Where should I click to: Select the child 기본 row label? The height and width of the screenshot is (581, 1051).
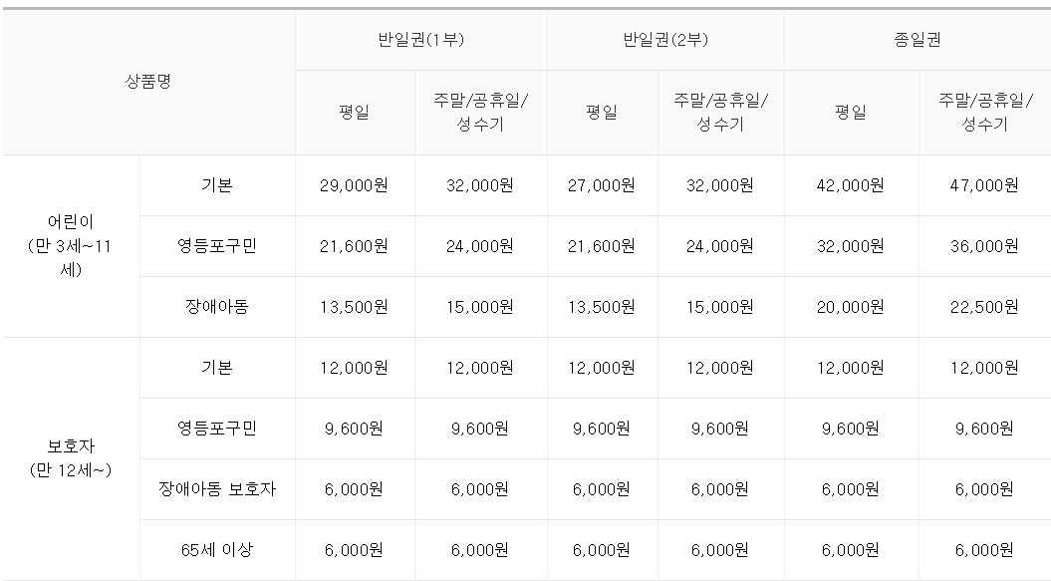(x=217, y=185)
